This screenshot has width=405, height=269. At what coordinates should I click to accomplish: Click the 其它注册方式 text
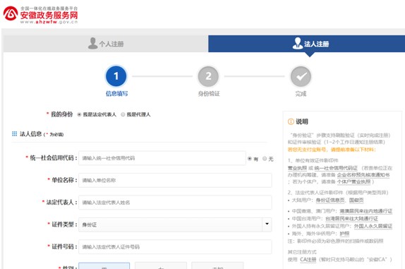pyautogui.click(x=302, y=252)
